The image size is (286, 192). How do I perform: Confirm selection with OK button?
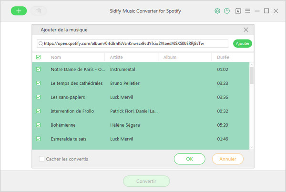189,159
